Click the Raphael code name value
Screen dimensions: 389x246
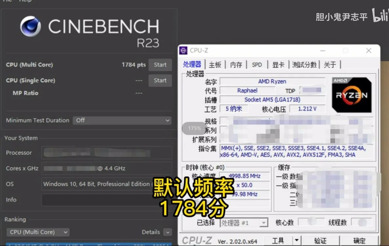pyautogui.click(x=247, y=91)
